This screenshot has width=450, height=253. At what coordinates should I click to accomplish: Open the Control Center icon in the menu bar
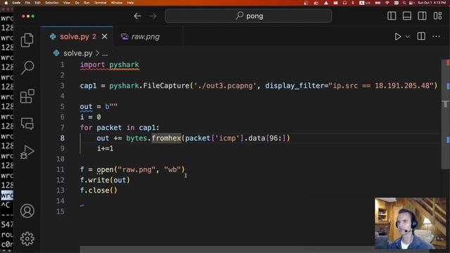point(411,3)
